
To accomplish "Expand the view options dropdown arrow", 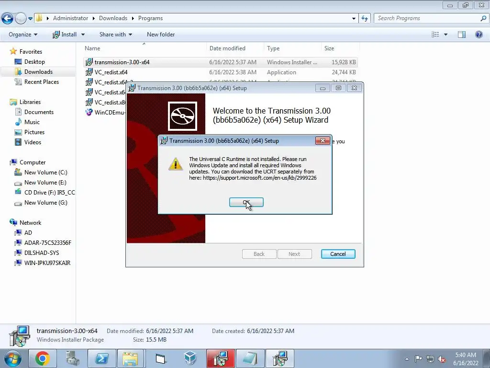I will coord(445,34).
